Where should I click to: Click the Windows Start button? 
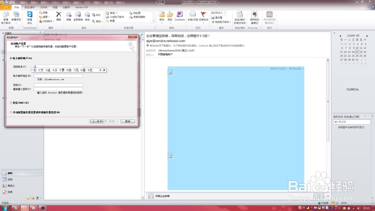coord(5,208)
